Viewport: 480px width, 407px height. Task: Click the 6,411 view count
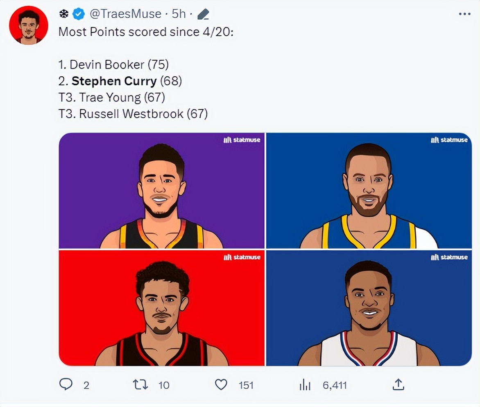[x=335, y=385]
